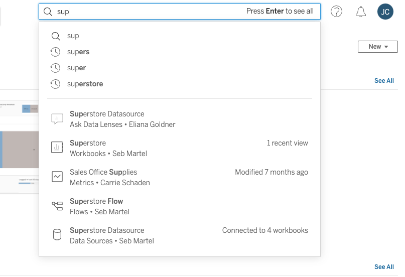Select the 'super' recent search suggestion
The height and width of the screenshot is (277, 405).
[76, 68]
